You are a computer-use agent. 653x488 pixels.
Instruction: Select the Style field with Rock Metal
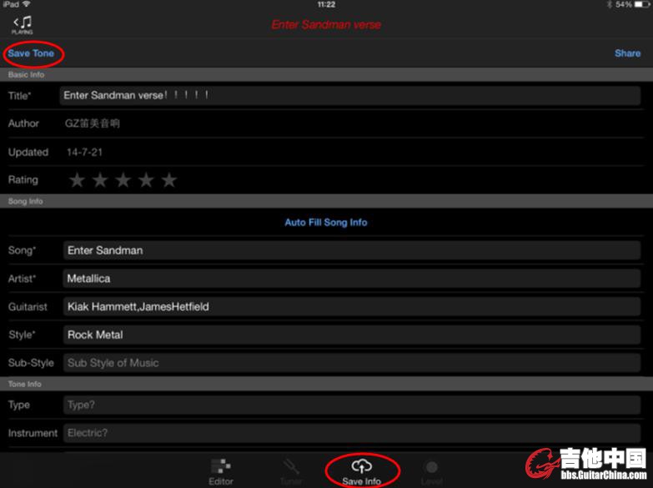click(x=350, y=335)
